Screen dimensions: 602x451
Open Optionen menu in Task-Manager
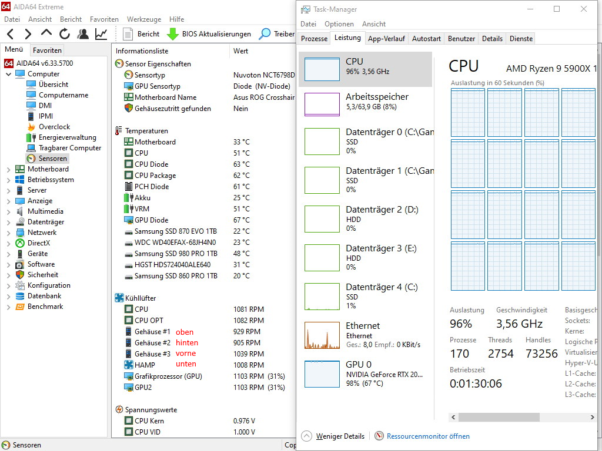point(339,23)
